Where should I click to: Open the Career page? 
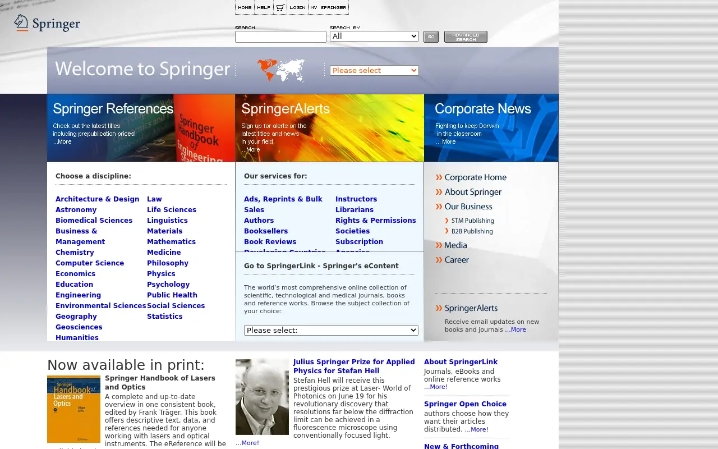pyautogui.click(x=452, y=260)
